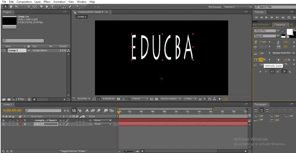This screenshot has height=153, width=296.
Task: Toggle the Faux Bold button
Action: click(x=261, y=72)
